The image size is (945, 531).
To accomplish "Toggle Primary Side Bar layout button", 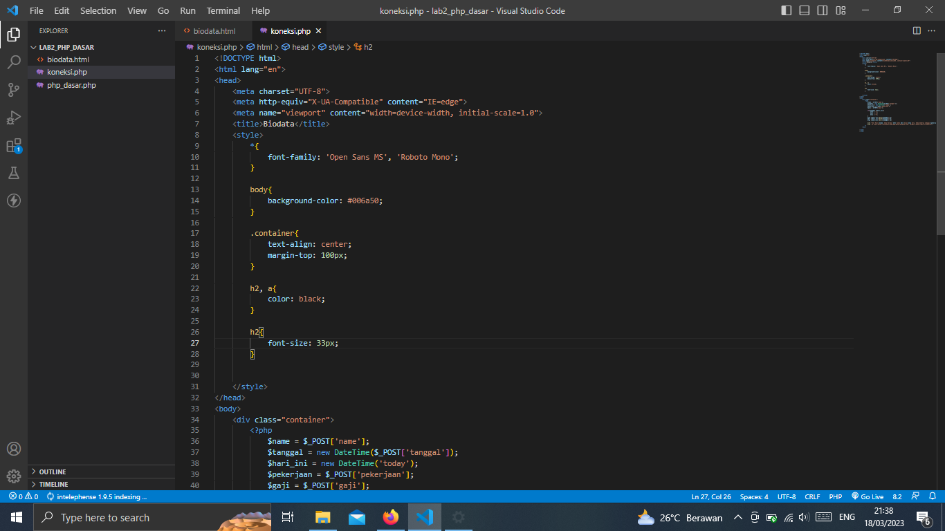I will pyautogui.click(x=787, y=10).
